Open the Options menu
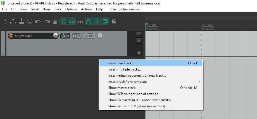The width and height of the screenshot is (257, 119). click(71, 9)
